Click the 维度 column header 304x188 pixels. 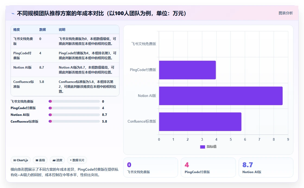point(17,29)
